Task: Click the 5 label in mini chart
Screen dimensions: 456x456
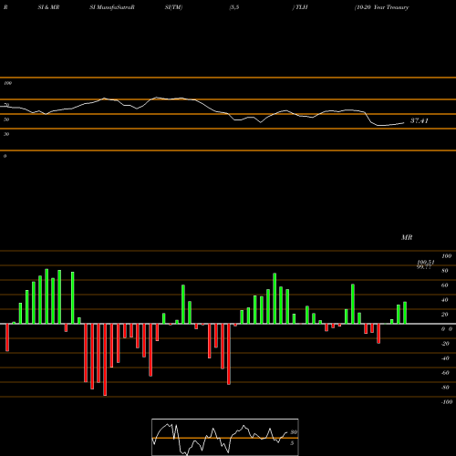Action: [292, 443]
